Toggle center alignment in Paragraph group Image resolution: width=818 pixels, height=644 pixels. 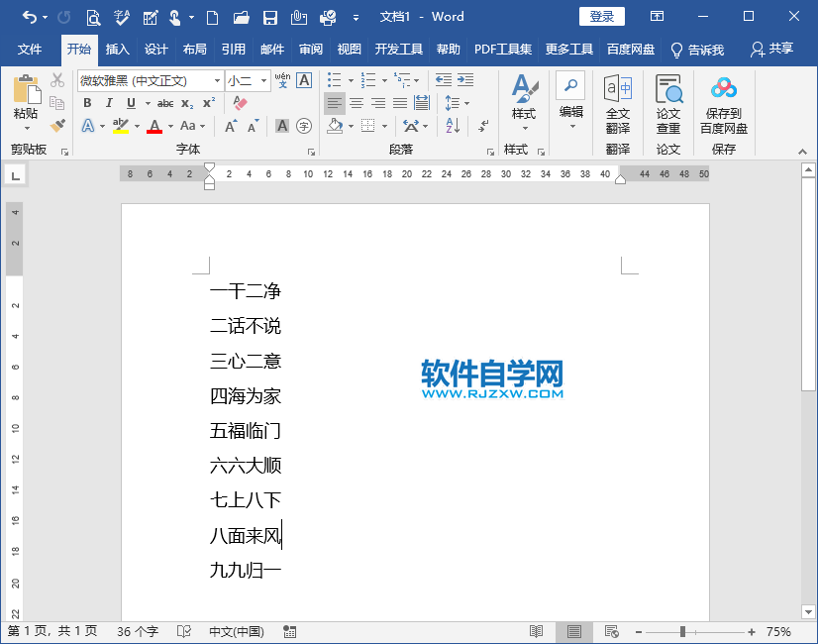[358, 103]
